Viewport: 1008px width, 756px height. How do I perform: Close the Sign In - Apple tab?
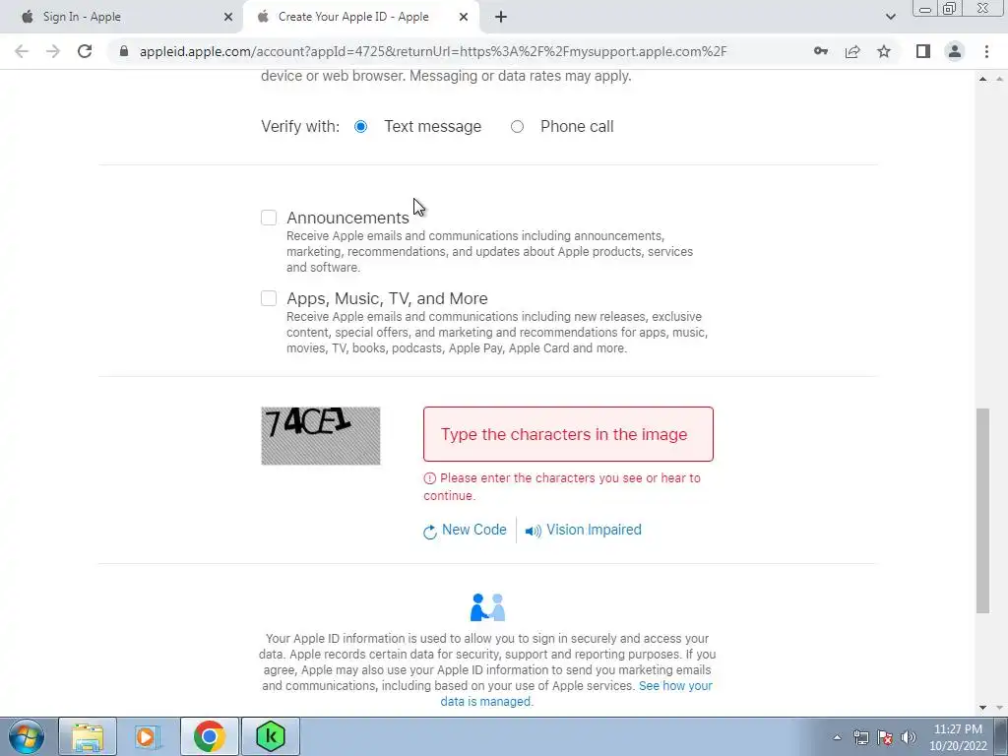point(228,17)
